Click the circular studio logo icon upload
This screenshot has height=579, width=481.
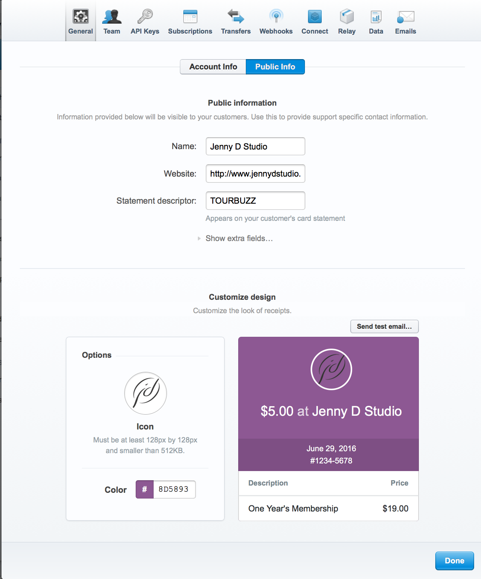click(x=145, y=393)
